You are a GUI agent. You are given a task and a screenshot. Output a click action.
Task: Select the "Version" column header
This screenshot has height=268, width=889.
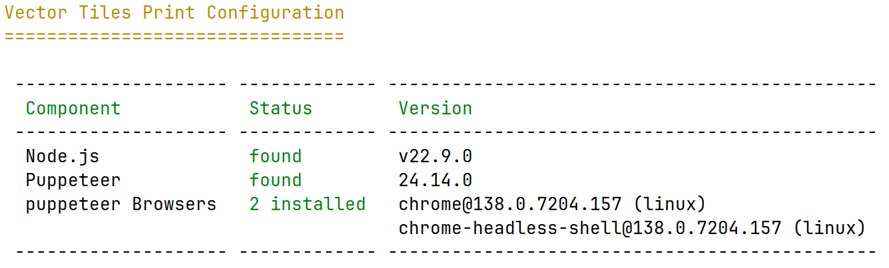[x=436, y=108]
